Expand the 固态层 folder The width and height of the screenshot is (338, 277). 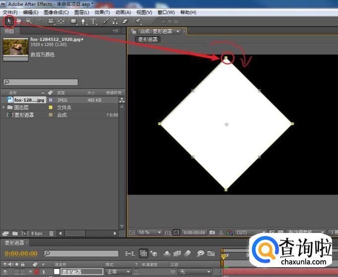(x=4, y=107)
